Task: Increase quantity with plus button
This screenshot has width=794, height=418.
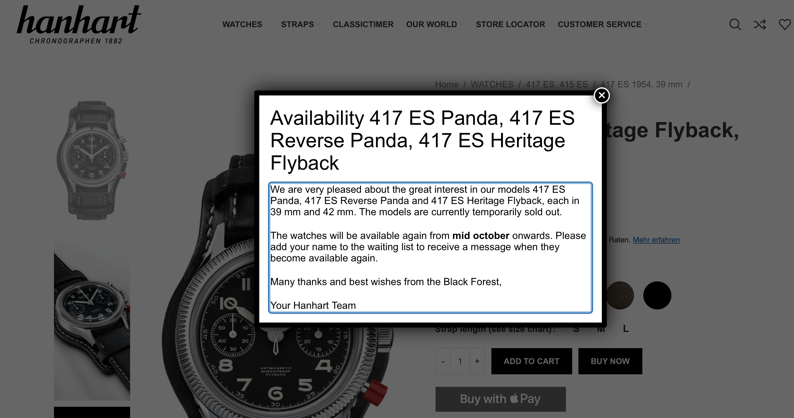Action: click(x=477, y=361)
